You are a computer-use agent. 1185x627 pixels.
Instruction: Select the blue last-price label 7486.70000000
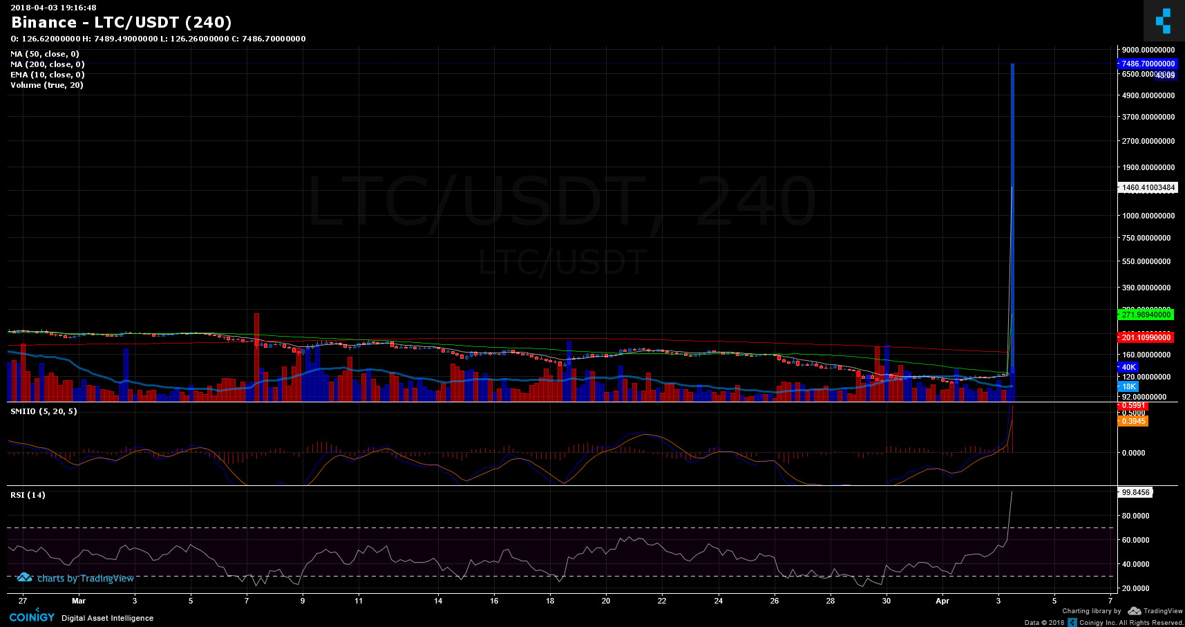pos(1147,63)
